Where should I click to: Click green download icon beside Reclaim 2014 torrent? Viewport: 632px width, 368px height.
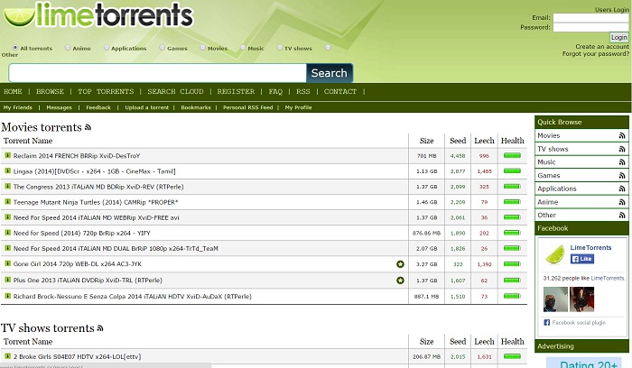(7, 156)
